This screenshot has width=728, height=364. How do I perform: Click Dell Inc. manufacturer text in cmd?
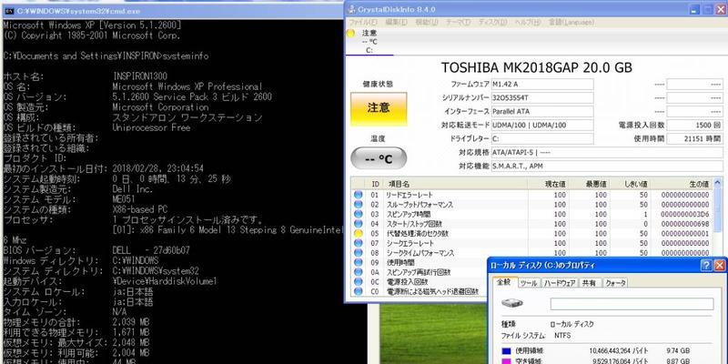132,189
